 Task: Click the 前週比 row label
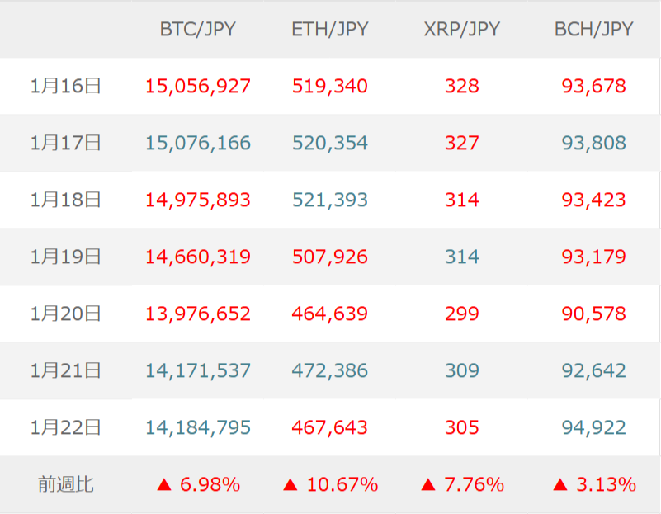[65, 485]
